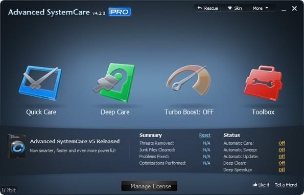Click the Rescue arrow icon
The height and width of the screenshot is (195, 304).
coord(200,8)
